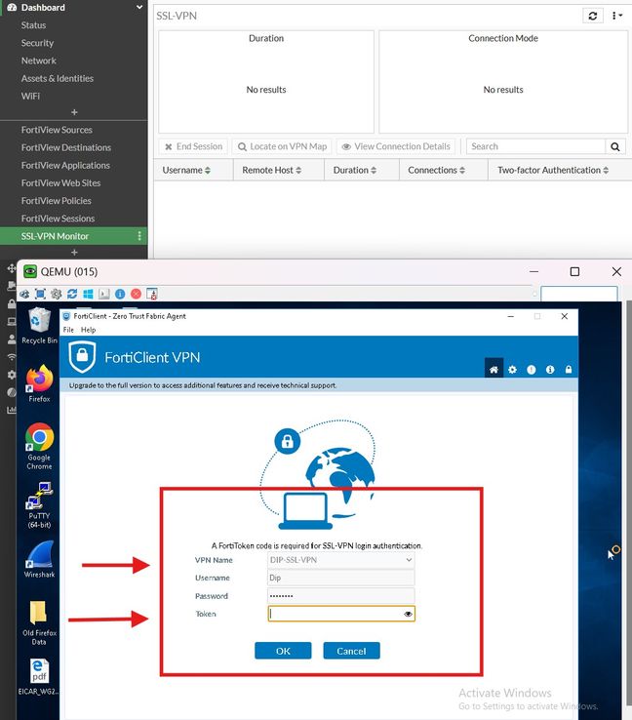Open SSL-VPN Monitor item options dots
Image resolution: width=632 pixels, height=720 pixels.
click(x=139, y=236)
